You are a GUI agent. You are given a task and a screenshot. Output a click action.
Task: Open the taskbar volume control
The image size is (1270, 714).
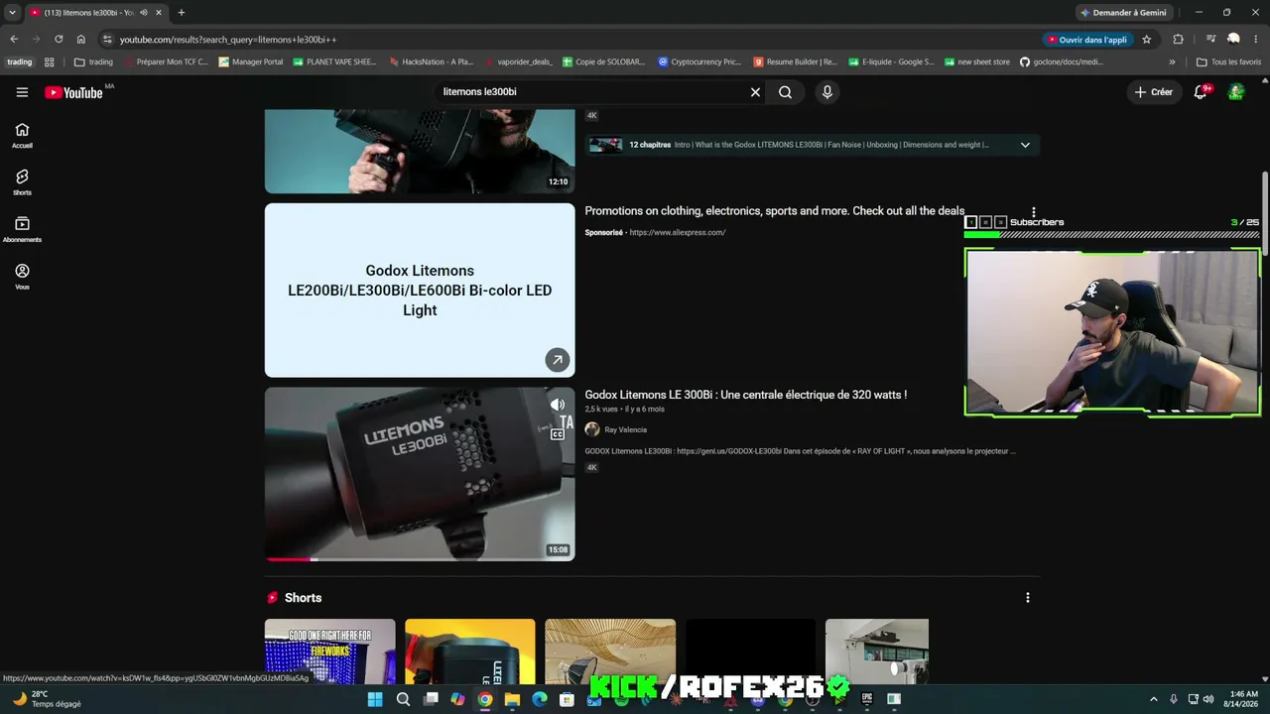pyautogui.click(x=1207, y=699)
